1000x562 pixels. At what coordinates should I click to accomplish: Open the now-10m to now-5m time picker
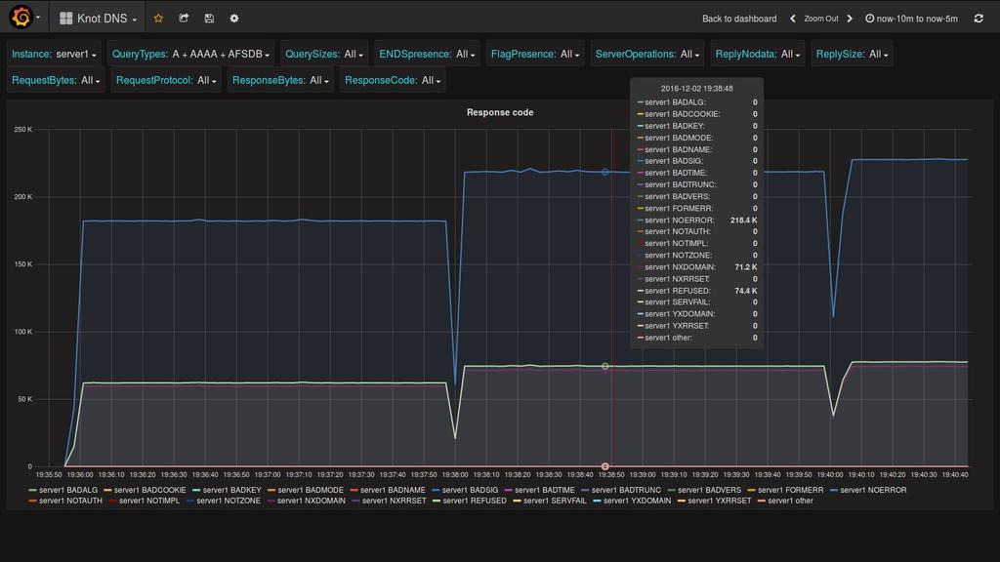point(911,19)
